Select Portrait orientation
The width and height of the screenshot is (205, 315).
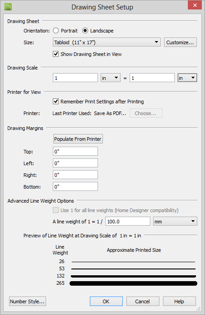coord(56,31)
